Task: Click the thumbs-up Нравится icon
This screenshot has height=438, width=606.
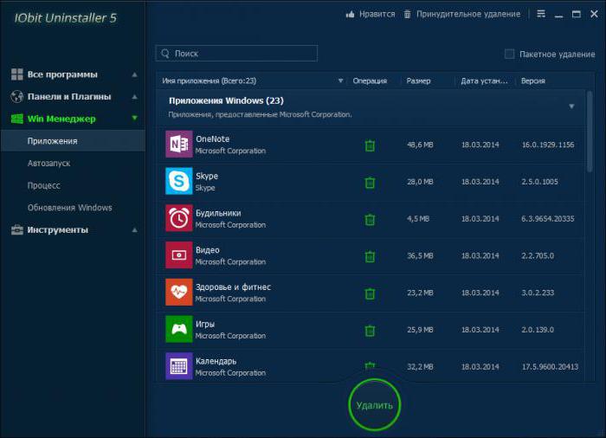Action: click(x=350, y=15)
